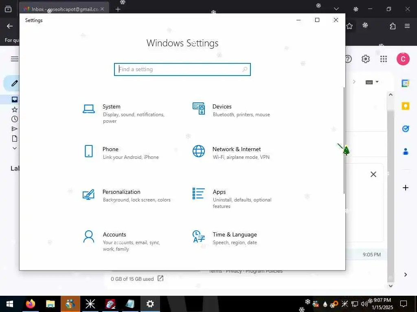Open Google Calendar side panel icon
The width and height of the screenshot is (417, 312).
[406, 83]
